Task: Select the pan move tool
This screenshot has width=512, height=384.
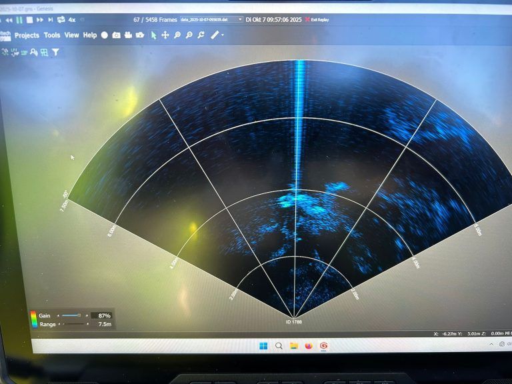Action: 165,35
